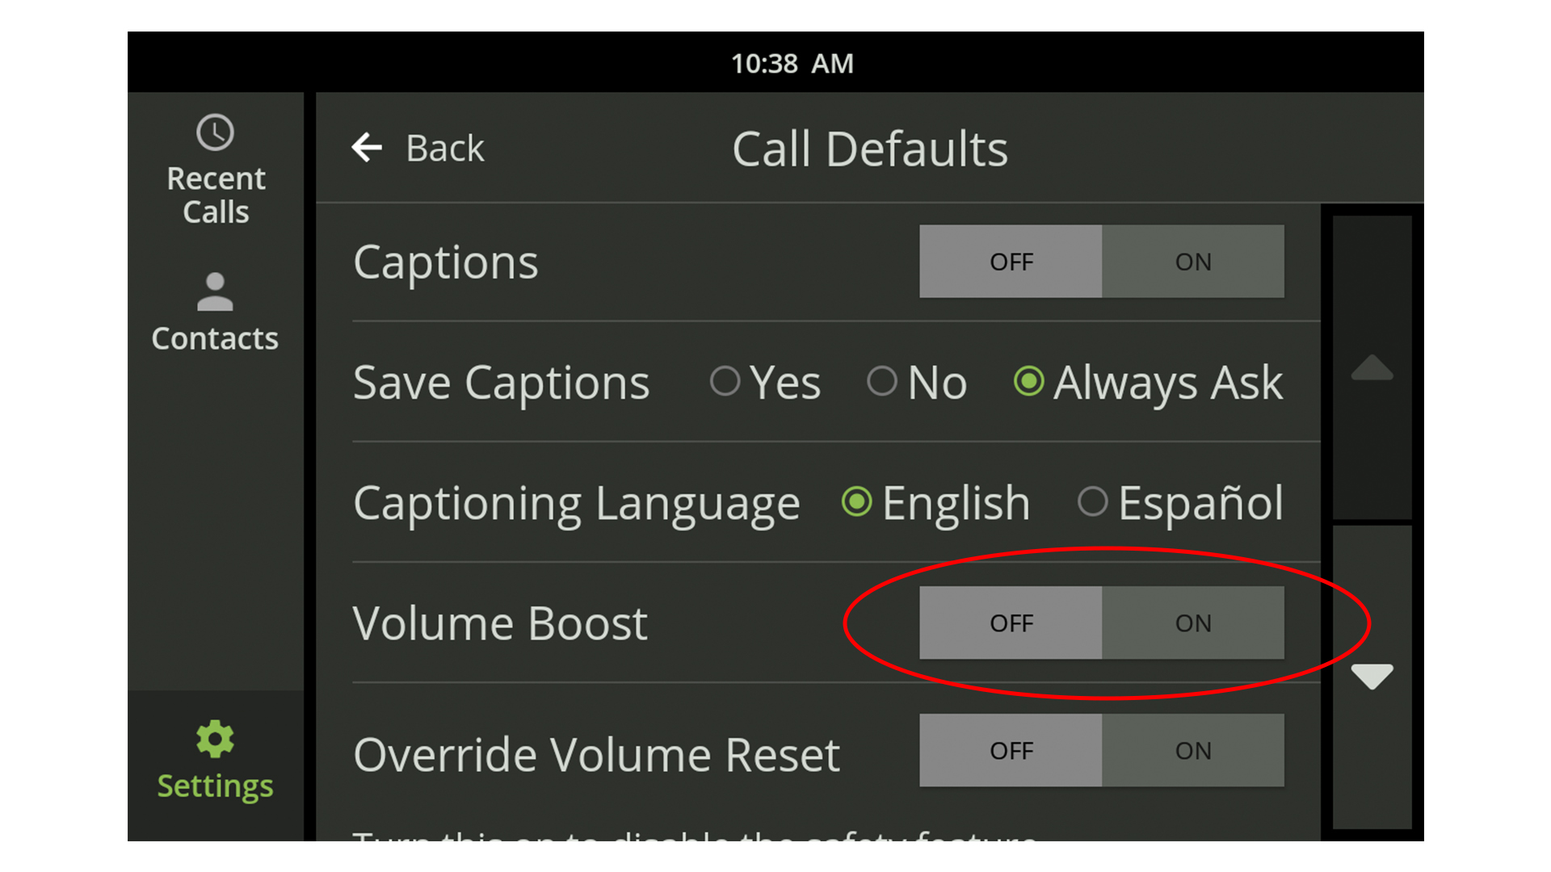Set Override Volume Reset to OFF
This screenshot has height=872, width=1551.
[x=1011, y=750]
